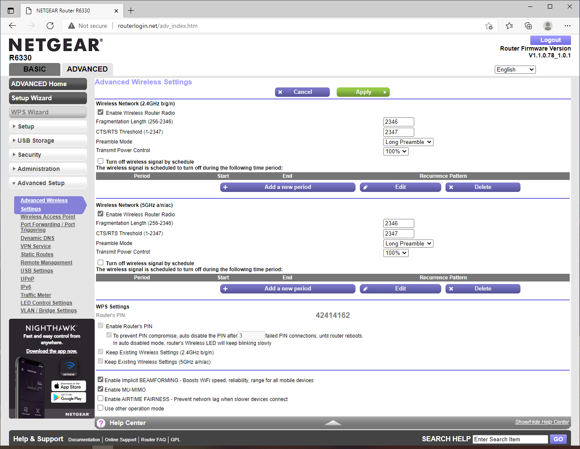The width and height of the screenshot is (580, 449).
Task: Open the browser profile avatar
Action: click(x=548, y=26)
